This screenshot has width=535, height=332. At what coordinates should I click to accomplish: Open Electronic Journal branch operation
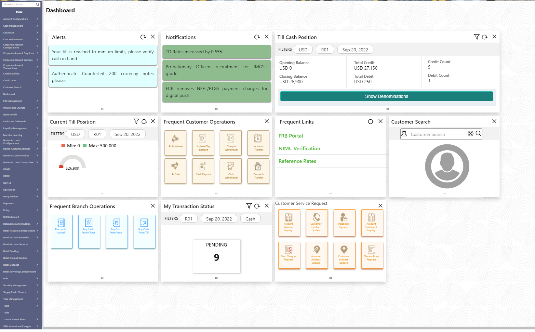click(61, 232)
